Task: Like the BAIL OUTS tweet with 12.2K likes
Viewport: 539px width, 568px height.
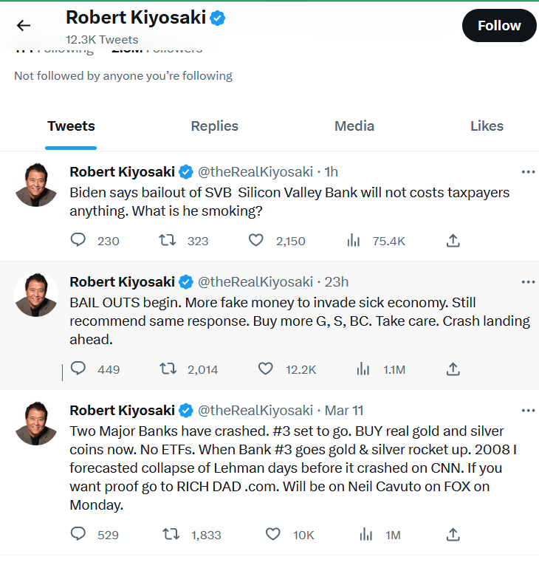Action: [x=266, y=369]
